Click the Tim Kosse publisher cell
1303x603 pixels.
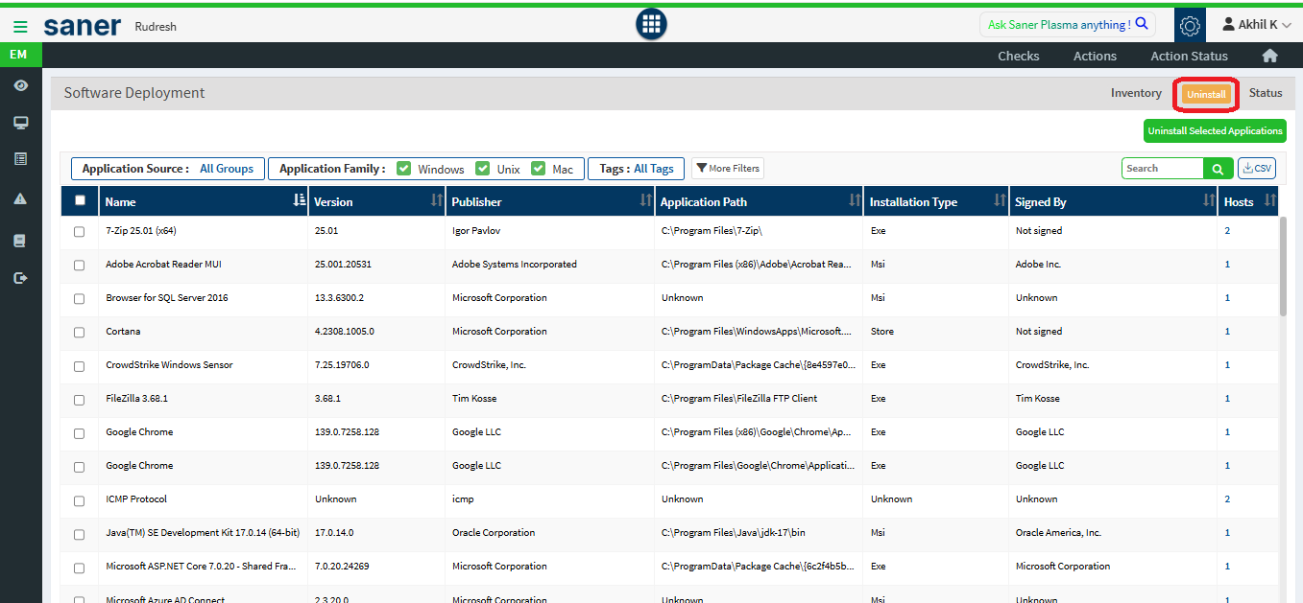click(x=474, y=399)
